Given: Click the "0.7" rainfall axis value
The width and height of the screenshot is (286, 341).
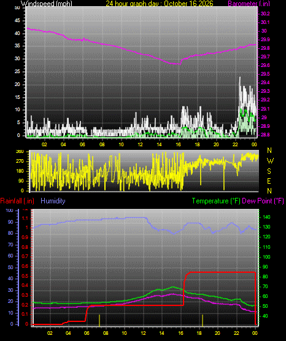Looking at the screenshot, I should coord(25,257).
